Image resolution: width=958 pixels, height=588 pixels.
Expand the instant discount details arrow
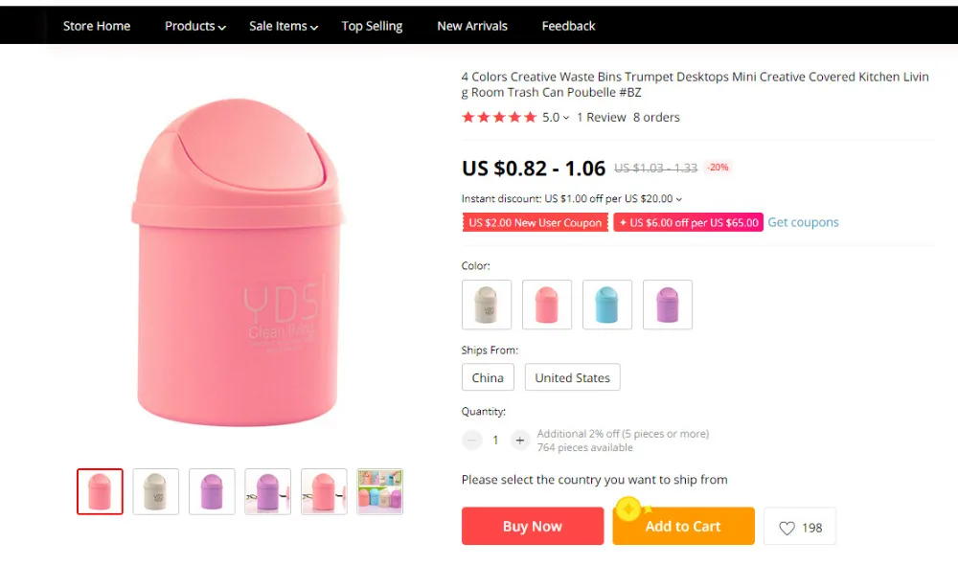tap(679, 199)
